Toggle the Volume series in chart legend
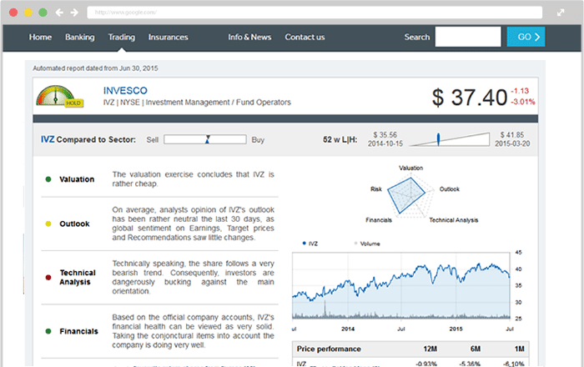 pyautogui.click(x=365, y=244)
